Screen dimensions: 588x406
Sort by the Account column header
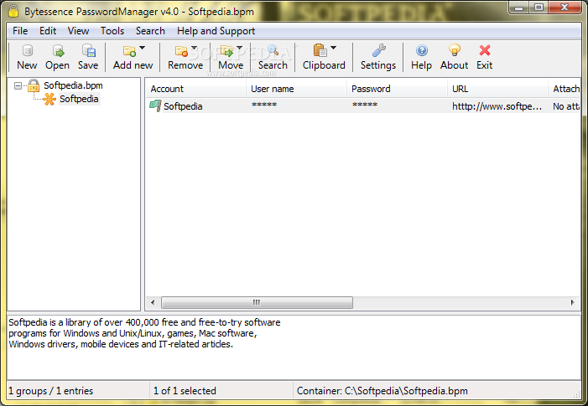195,89
